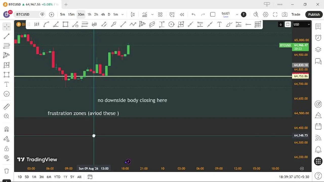Enter fullscreen mode

click(x=275, y=14)
